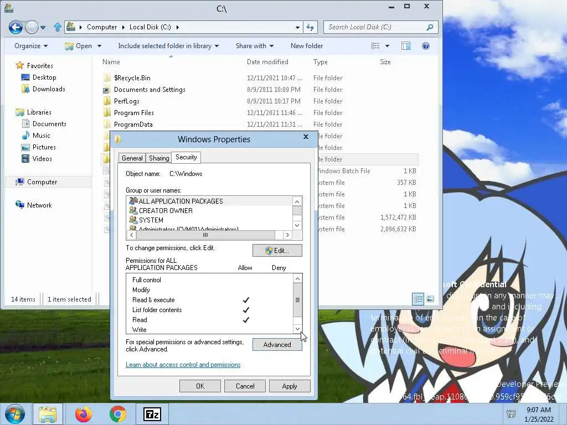Switch to the Sharing tab
The height and width of the screenshot is (425, 567).
coord(159,158)
